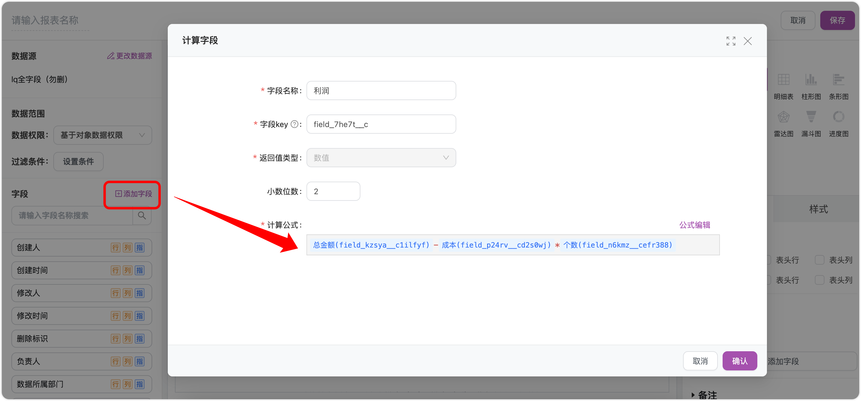Open the 返回值类型 dropdown

click(381, 158)
